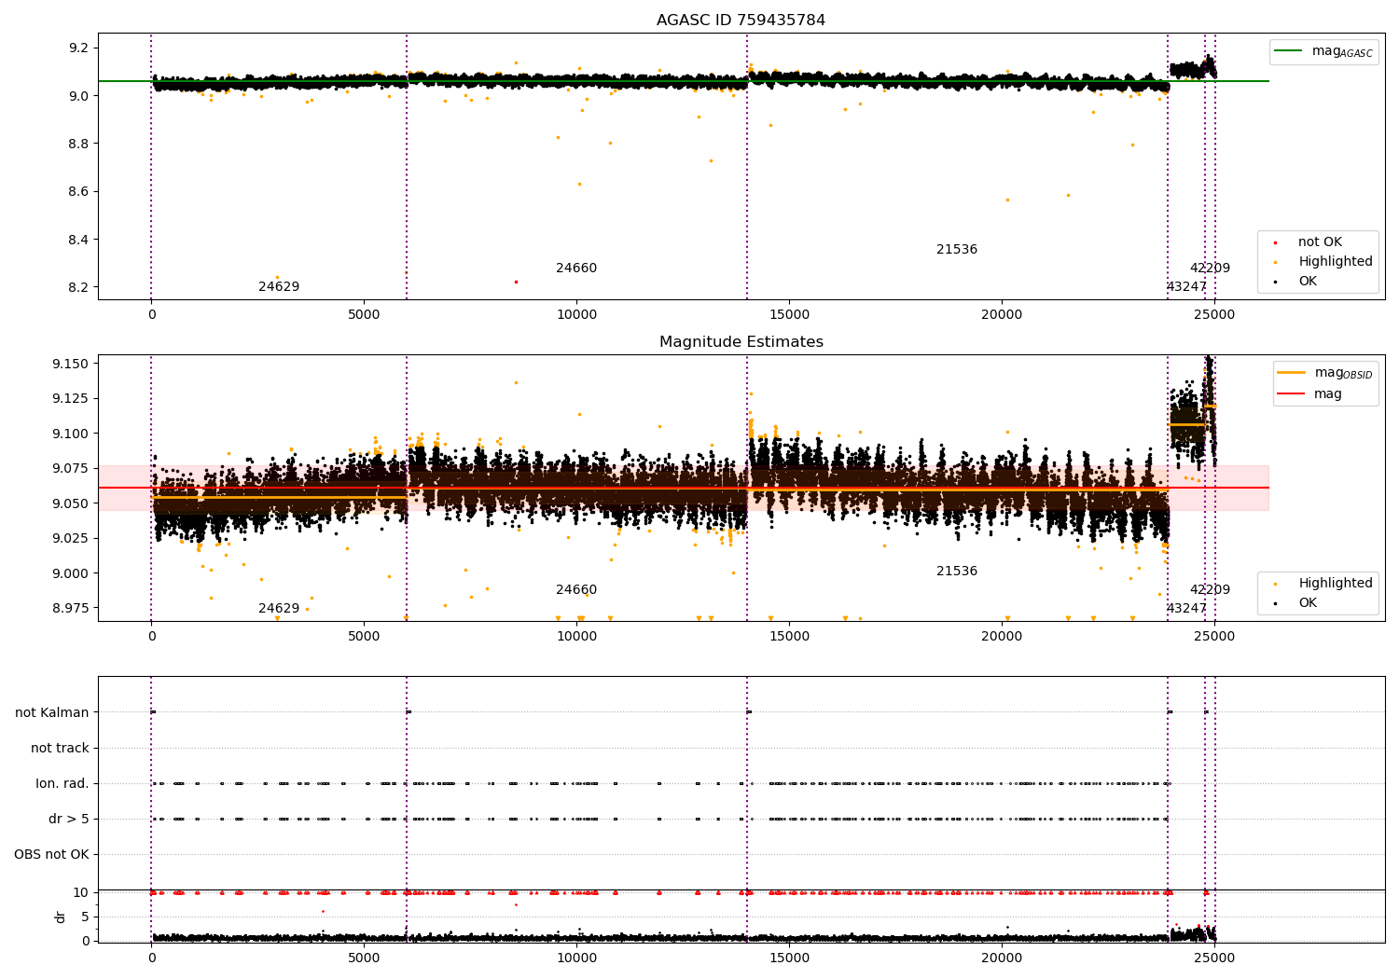Click the 10000 x-tick under the top plot
Viewport: 1399px width, 979px height.
576,315
